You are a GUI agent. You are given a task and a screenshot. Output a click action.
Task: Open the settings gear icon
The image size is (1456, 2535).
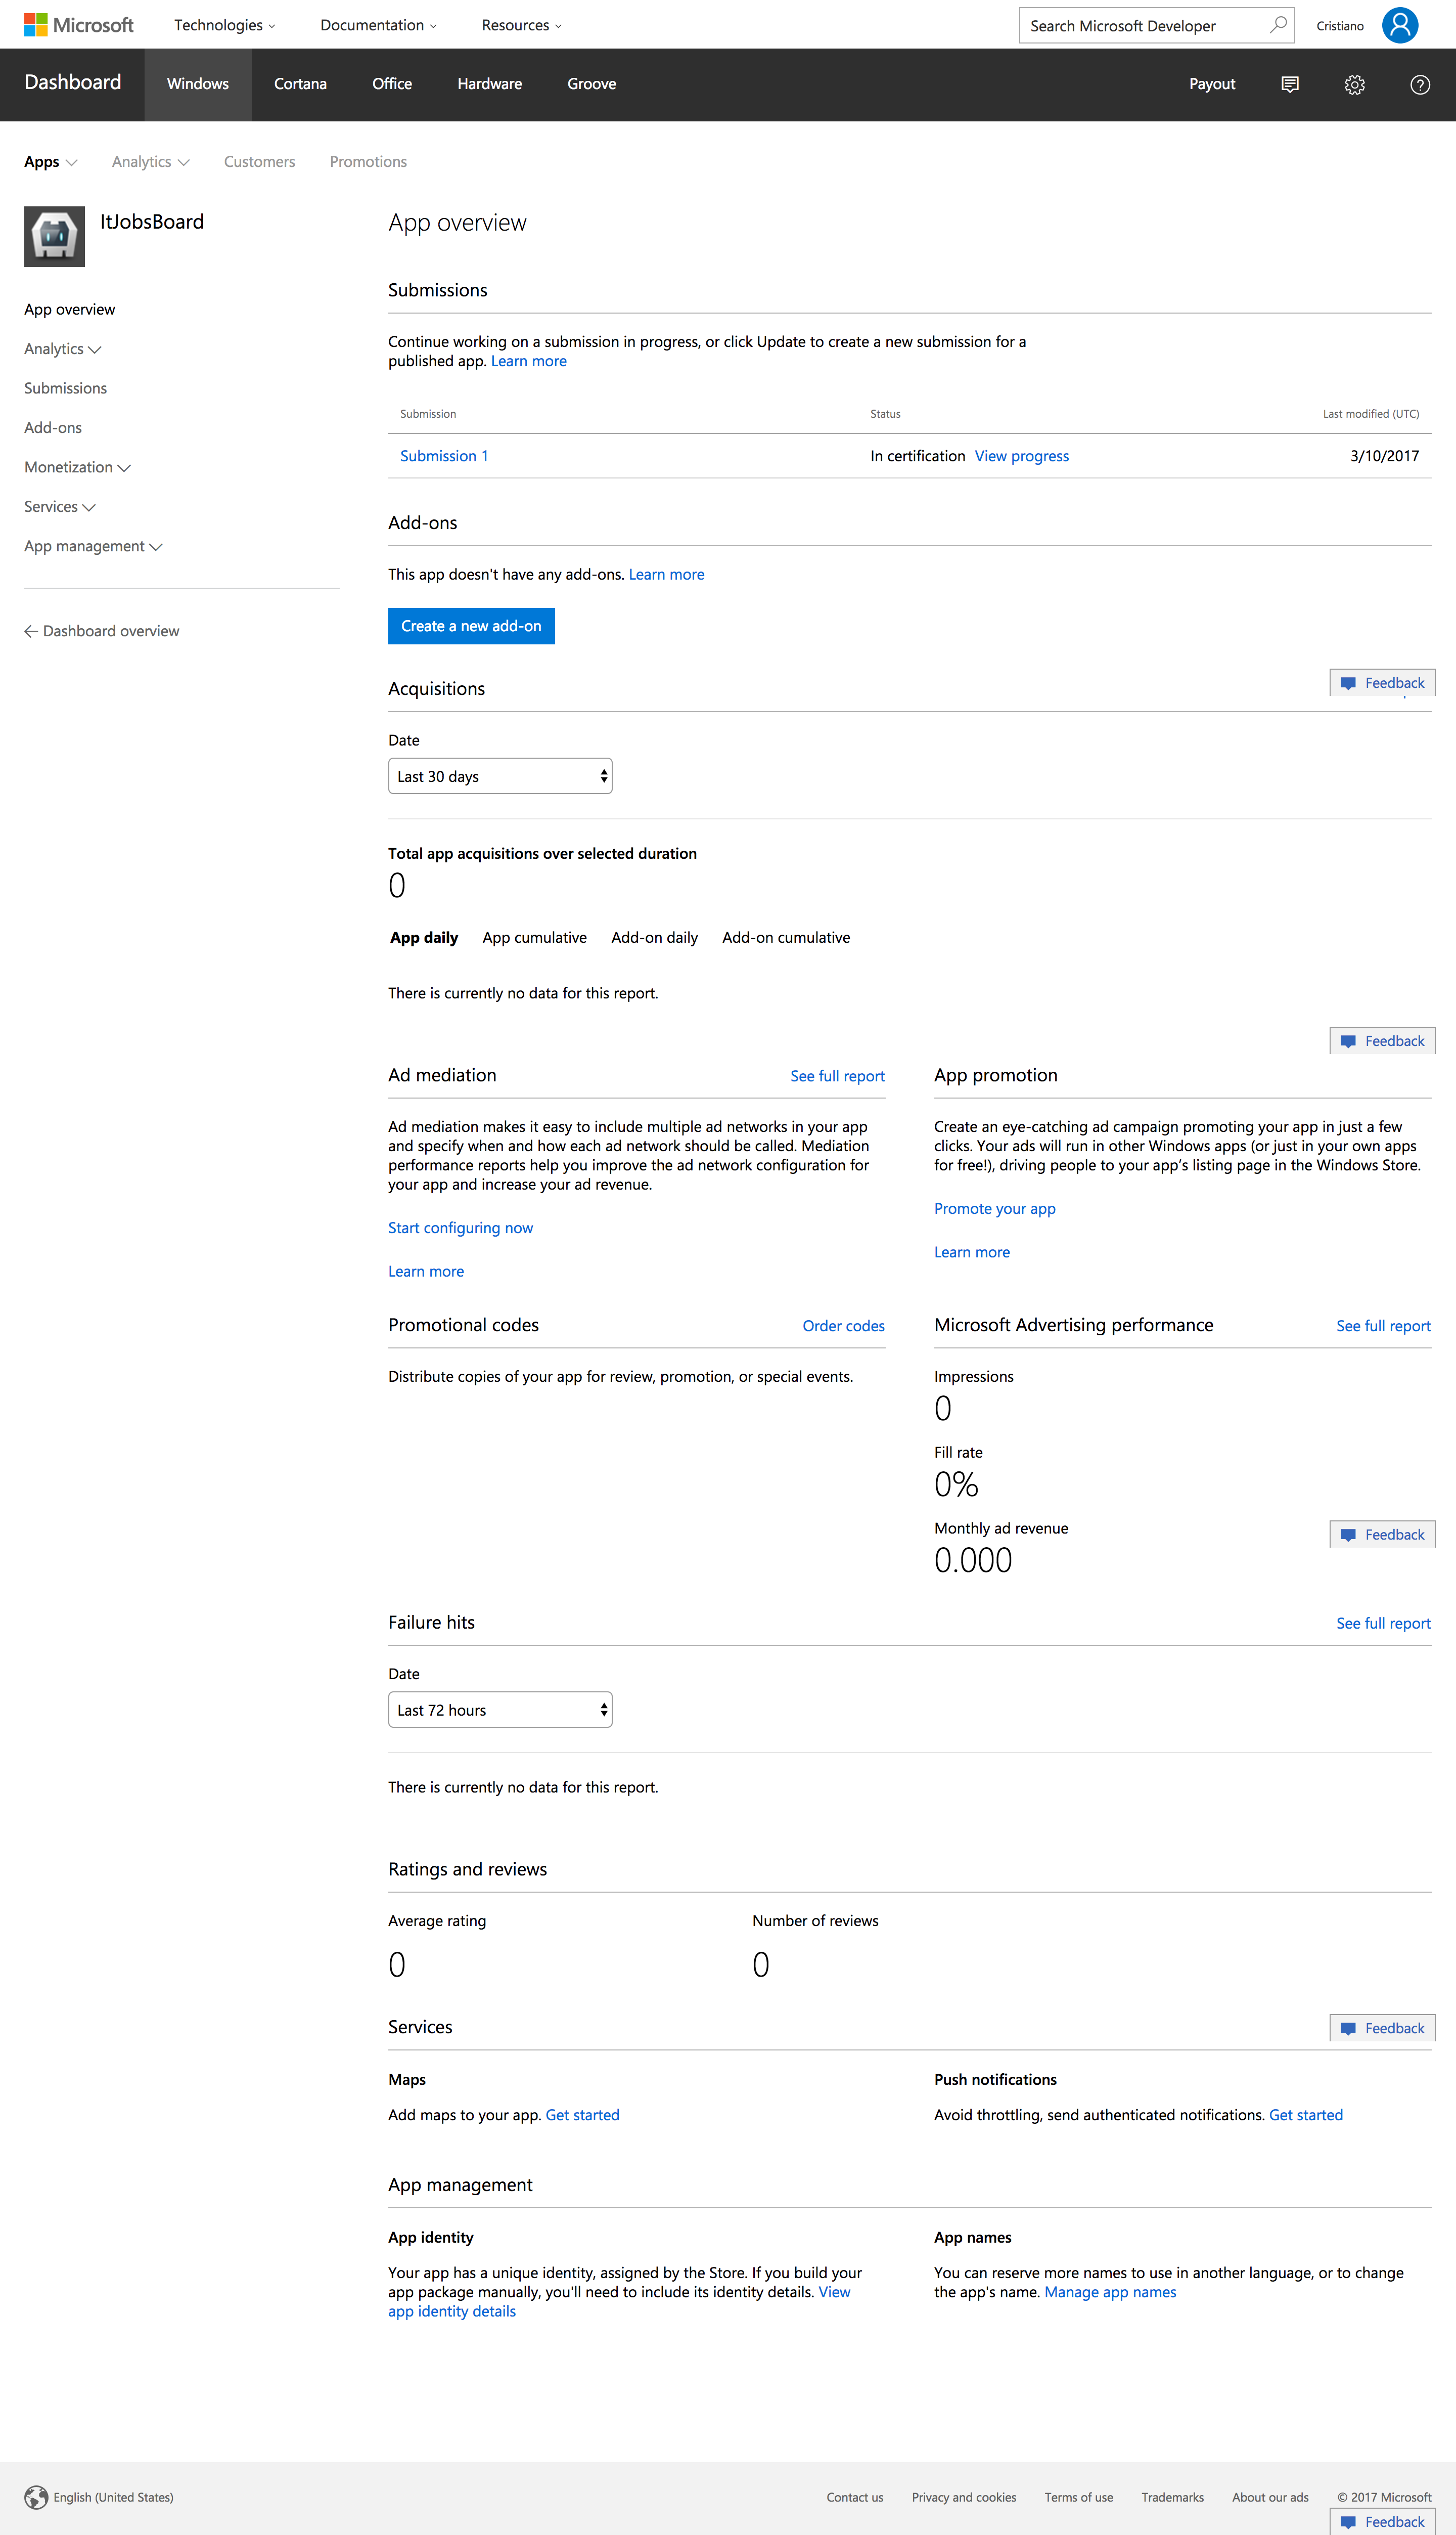click(x=1354, y=84)
